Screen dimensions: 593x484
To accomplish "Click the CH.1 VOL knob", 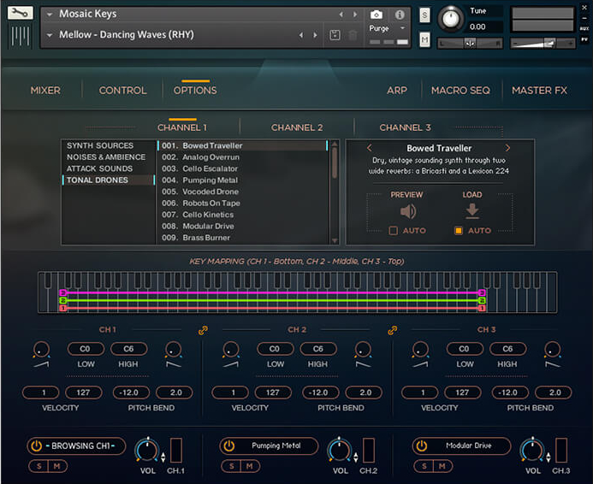I will click(147, 450).
